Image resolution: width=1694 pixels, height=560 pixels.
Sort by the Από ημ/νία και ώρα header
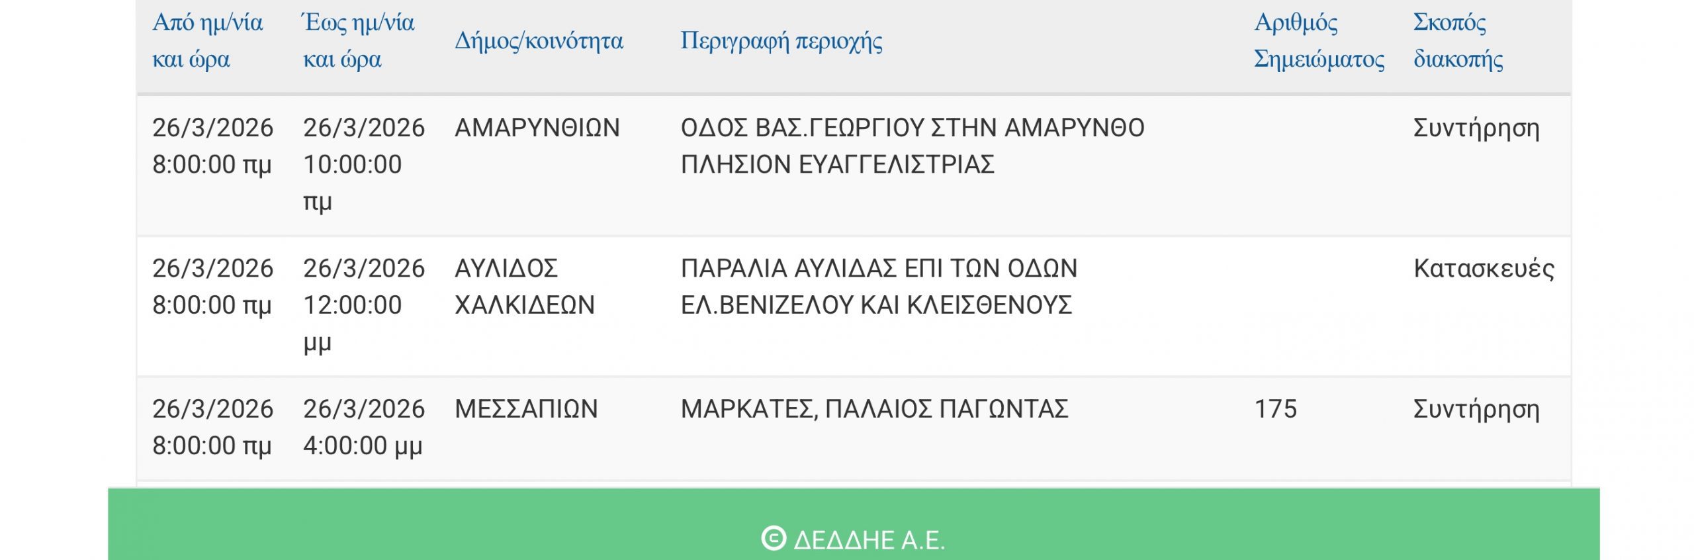[207, 41]
